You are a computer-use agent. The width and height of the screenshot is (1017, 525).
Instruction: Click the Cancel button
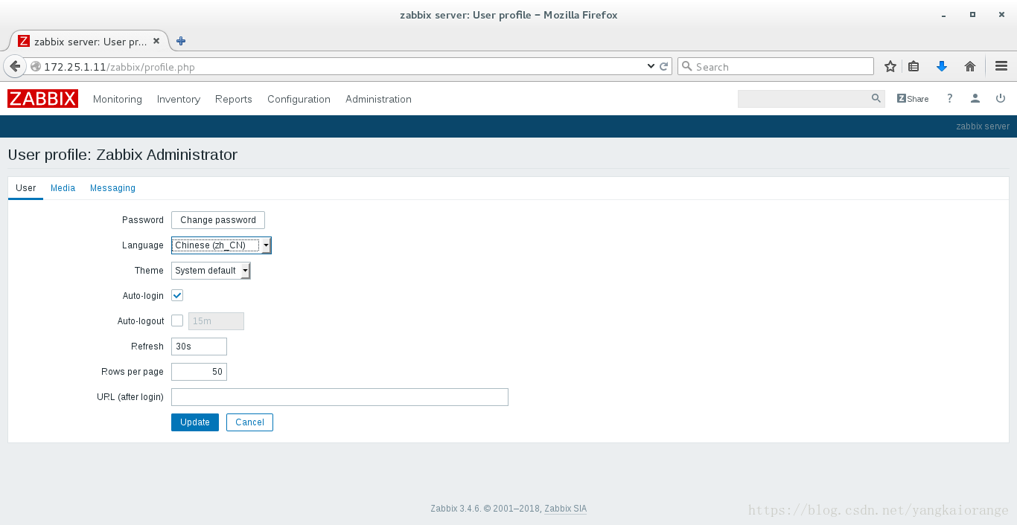pyautogui.click(x=249, y=422)
